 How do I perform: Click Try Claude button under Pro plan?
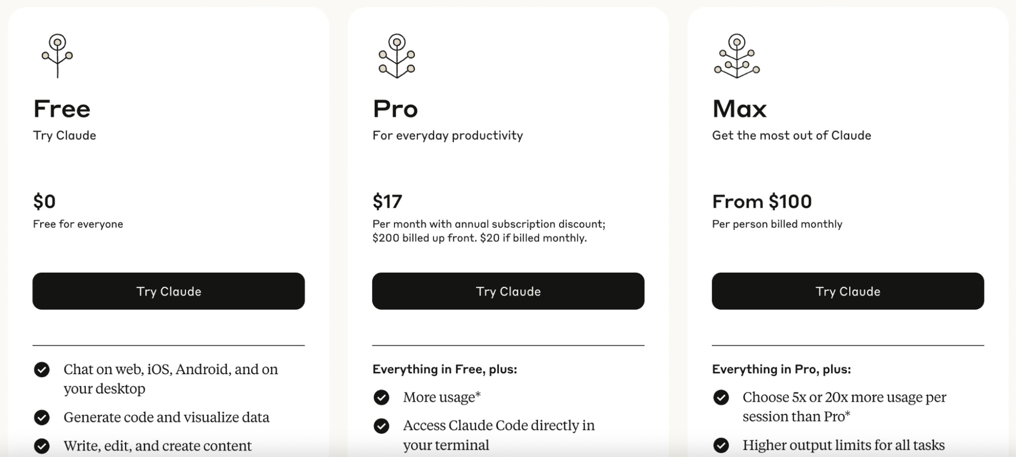(508, 291)
